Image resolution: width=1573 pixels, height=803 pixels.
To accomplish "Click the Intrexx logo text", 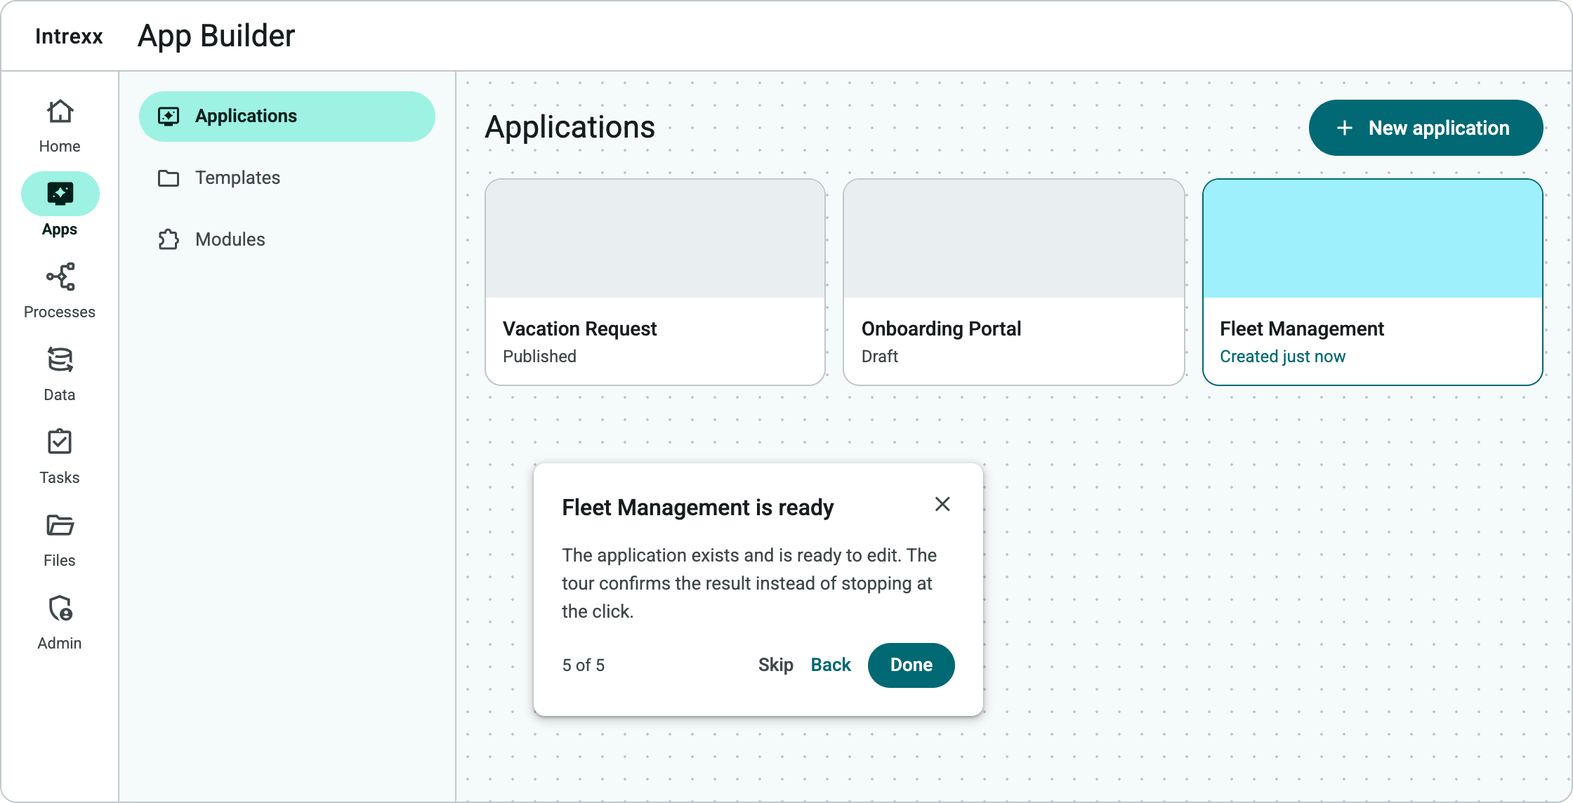I will coord(69,36).
